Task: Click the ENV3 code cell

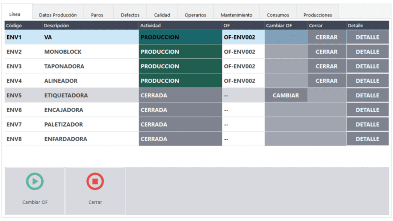Action: click(23, 66)
